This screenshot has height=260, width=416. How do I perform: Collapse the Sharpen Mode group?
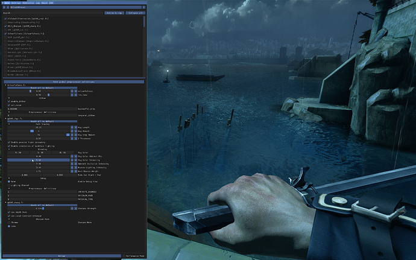point(9,219)
